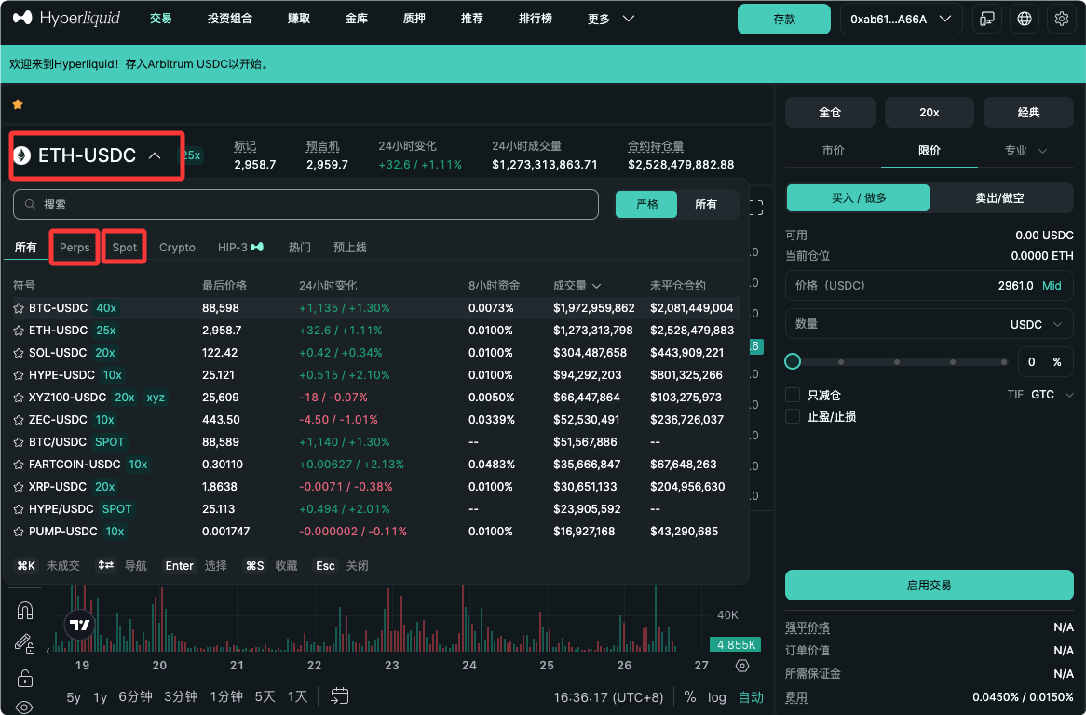Screen dimensions: 1086x715
Task: Click the 存款 deposit button
Action: pos(783,18)
